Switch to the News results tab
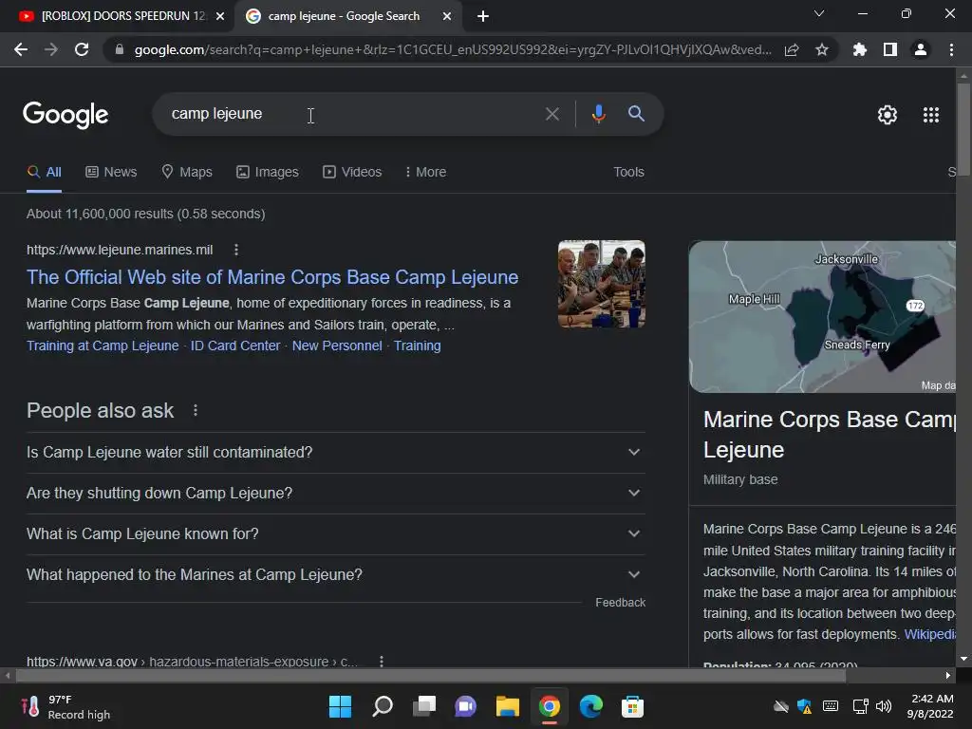Screen dimensions: 972x729 click(x=111, y=173)
